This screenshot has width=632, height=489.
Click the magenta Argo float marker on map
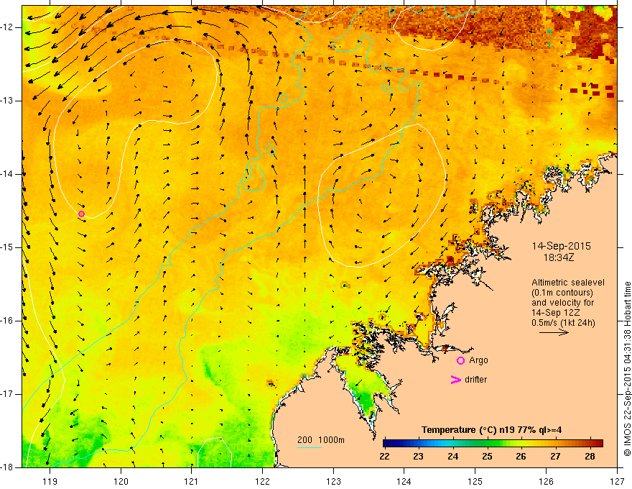(81, 214)
